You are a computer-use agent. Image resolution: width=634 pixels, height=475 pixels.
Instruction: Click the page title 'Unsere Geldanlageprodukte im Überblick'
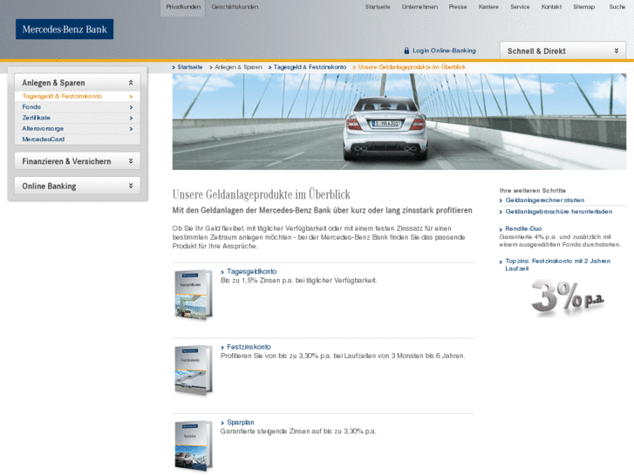[262, 194]
